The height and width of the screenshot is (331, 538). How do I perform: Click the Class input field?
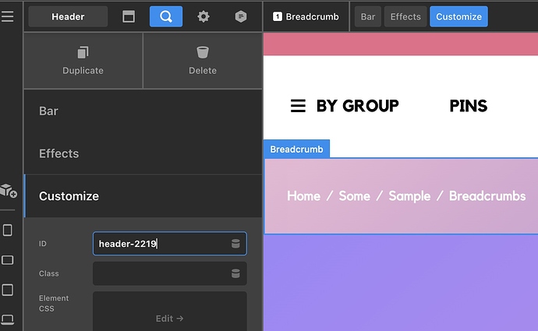(160, 273)
